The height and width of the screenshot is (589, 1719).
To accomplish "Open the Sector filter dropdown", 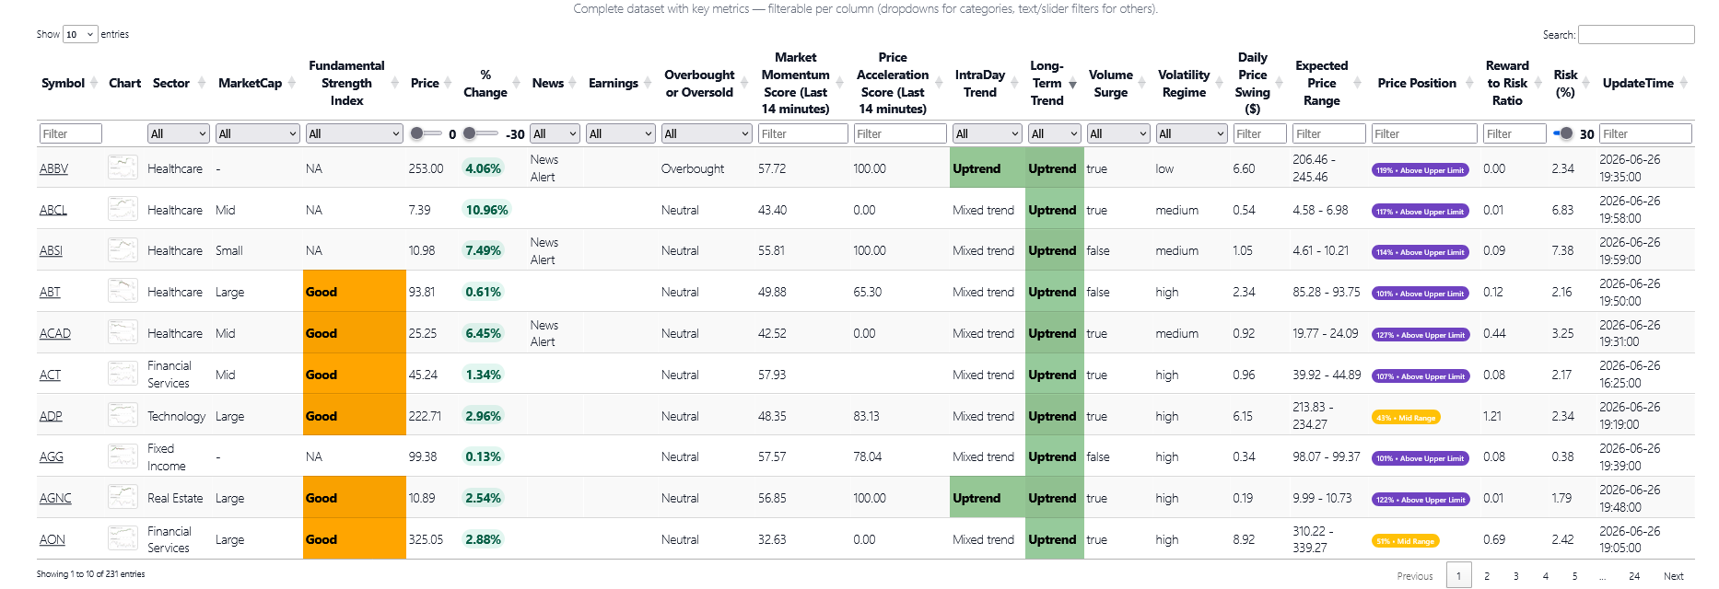I will [x=179, y=133].
